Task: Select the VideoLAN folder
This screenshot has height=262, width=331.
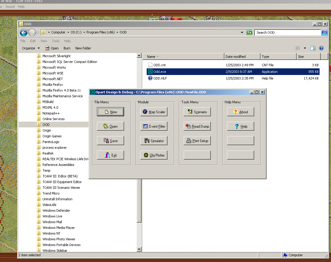Action: (x=49, y=204)
